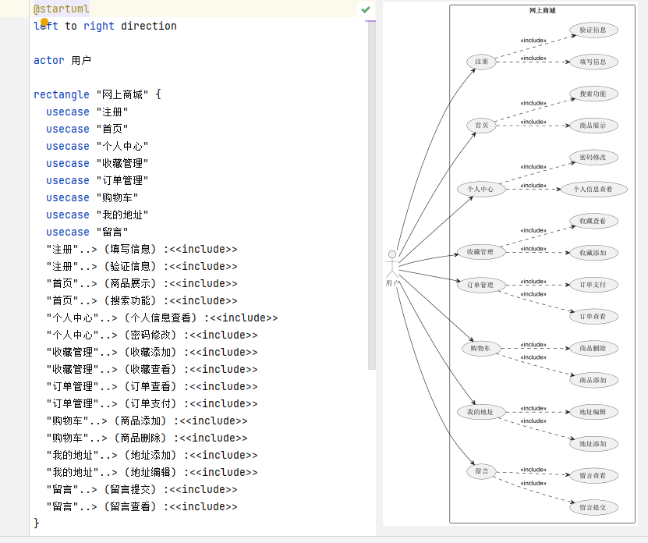
Task: Select the 留言 oval in the diagram
Action: tap(481, 471)
